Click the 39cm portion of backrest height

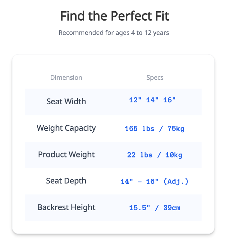click(x=172, y=208)
